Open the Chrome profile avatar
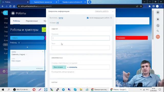Image resolution: width=164 pixels, height=92 pixels. tap(157, 6)
